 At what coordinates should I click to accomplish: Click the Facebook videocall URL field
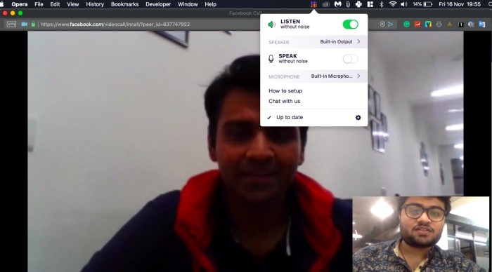click(115, 24)
